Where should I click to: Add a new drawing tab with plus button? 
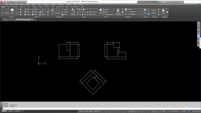35,19
